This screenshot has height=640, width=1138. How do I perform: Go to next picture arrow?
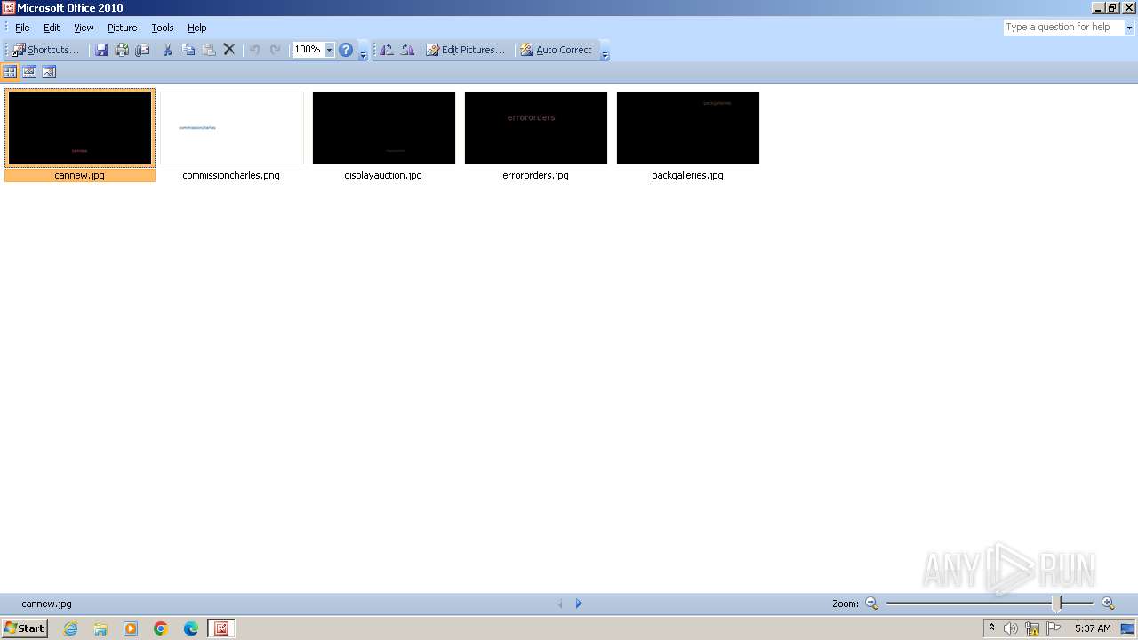[x=579, y=604]
